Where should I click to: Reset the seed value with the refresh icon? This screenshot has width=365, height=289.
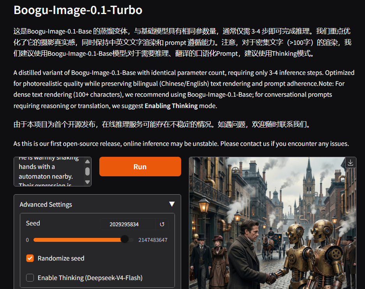click(x=162, y=224)
